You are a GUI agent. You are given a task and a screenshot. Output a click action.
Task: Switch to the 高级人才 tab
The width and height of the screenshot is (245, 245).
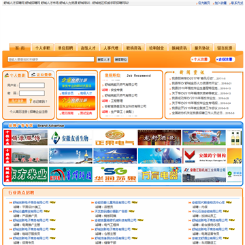point(88,48)
